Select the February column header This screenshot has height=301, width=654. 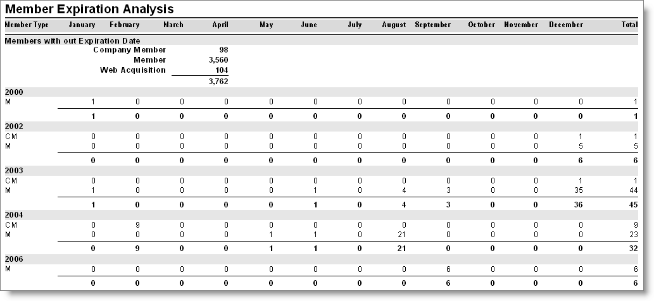pos(124,25)
